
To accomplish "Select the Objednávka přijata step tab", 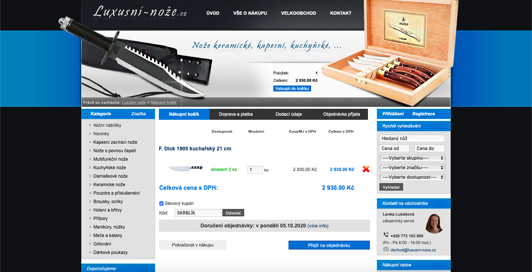I will click(x=341, y=114).
